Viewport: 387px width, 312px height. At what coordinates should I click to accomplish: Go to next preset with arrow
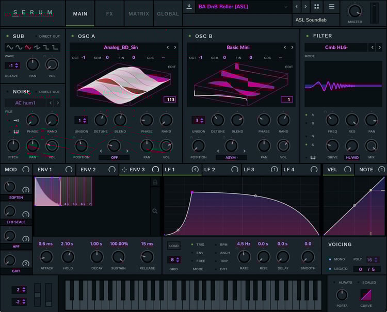pos(305,6)
